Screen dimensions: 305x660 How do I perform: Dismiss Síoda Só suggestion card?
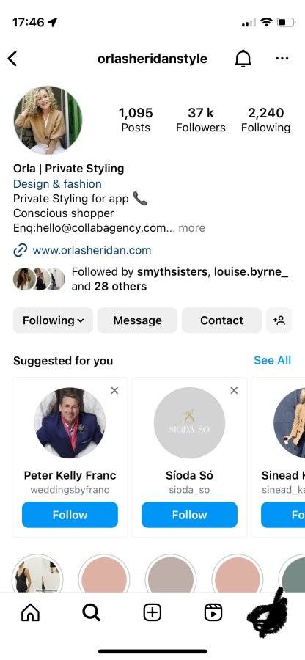pyautogui.click(x=235, y=391)
